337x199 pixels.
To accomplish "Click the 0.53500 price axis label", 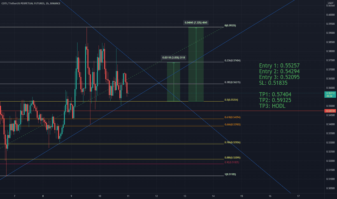I will point(330,134).
